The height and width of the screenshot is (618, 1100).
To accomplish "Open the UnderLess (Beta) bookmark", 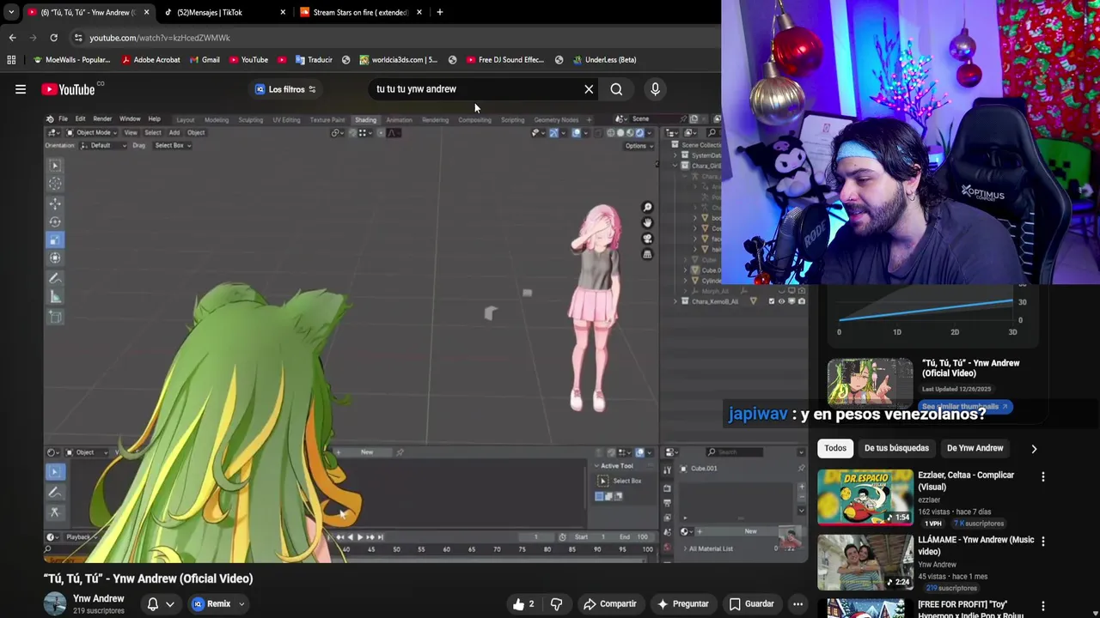I will pyautogui.click(x=604, y=60).
